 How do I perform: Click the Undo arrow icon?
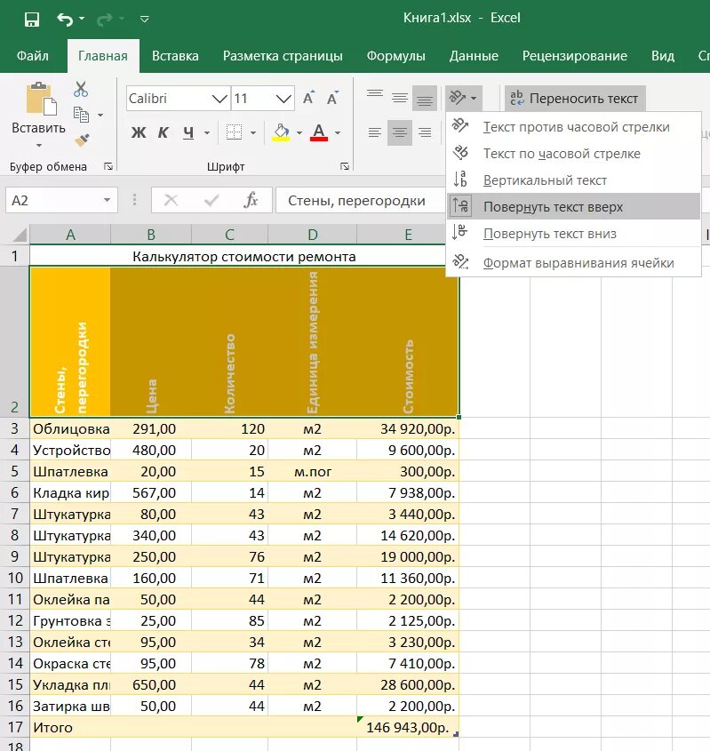65,20
